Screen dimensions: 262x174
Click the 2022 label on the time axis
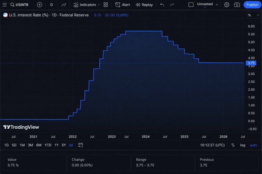(x=72, y=136)
